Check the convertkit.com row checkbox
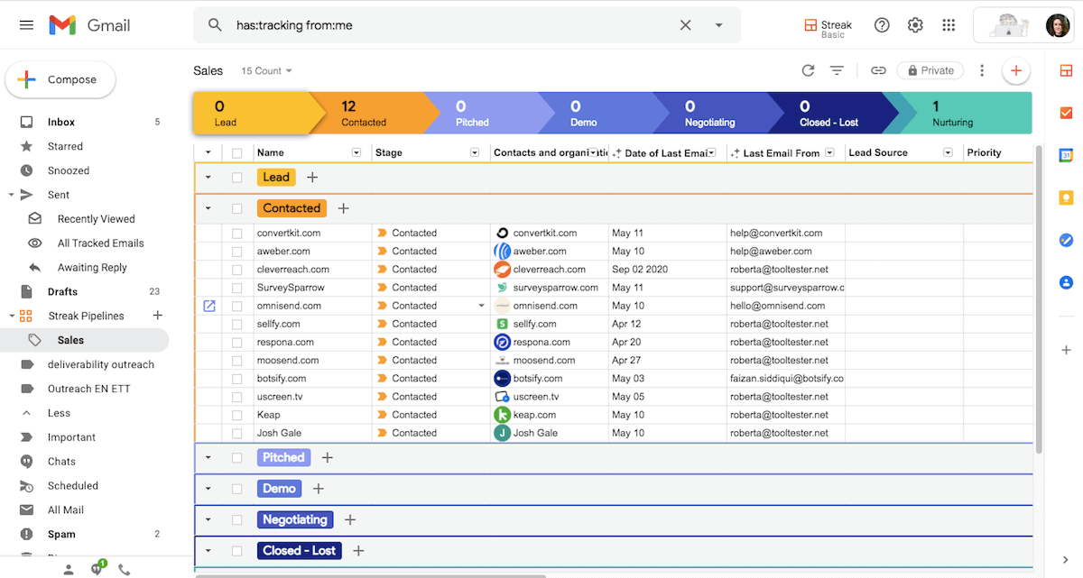 click(237, 234)
